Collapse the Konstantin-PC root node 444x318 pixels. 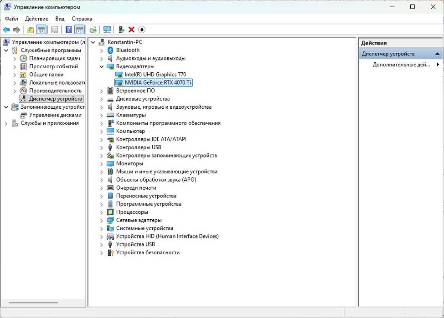click(93, 42)
